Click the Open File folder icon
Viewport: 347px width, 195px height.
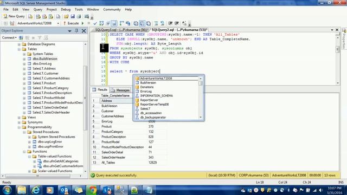pyautogui.click(x=66, y=16)
